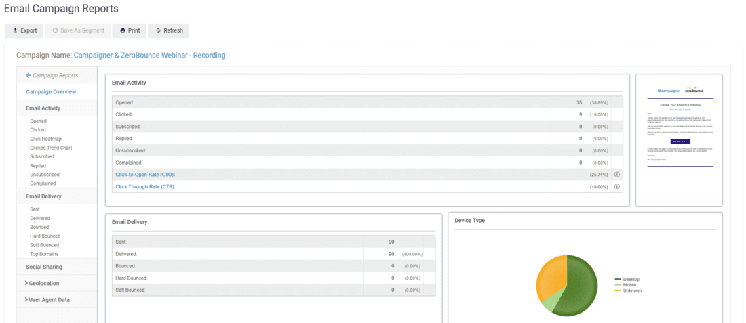Screen dimensions: 746x323
Task: Click the Print printer icon
Action: pyautogui.click(x=123, y=30)
